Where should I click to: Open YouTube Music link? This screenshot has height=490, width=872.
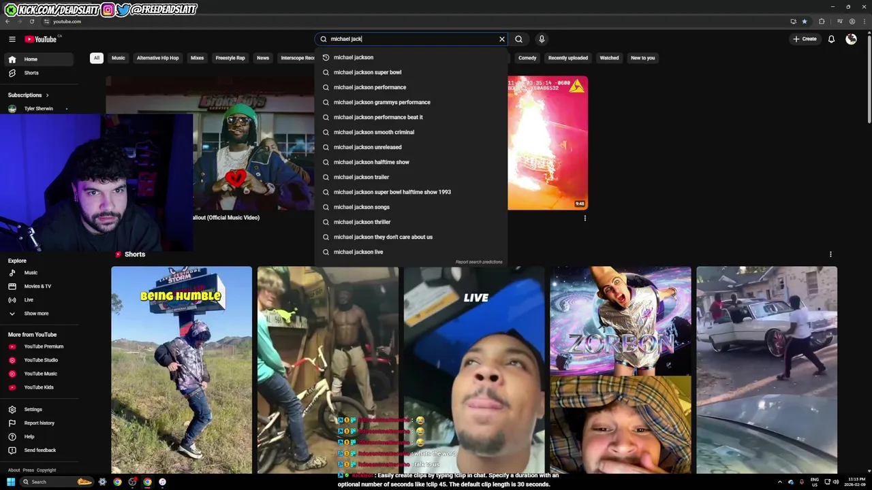[39, 374]
